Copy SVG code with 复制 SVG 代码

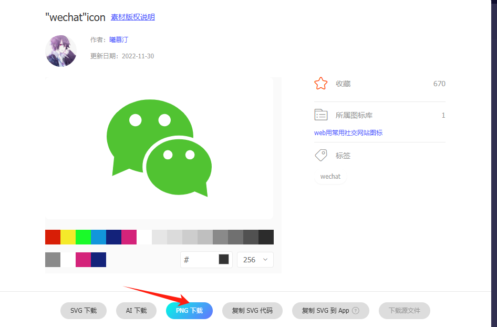[252, 311]
